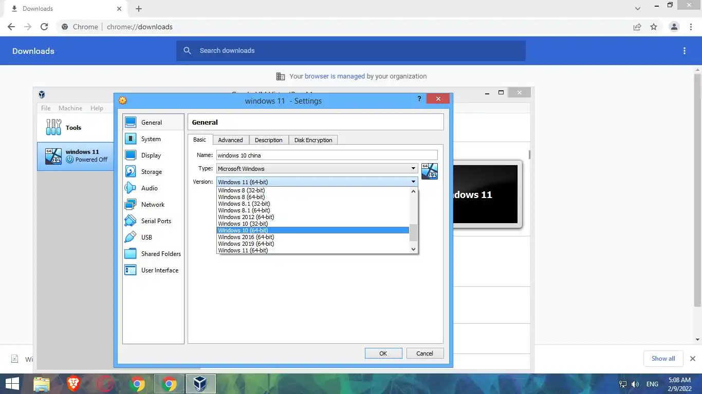The image size is (702, 394).
Task: Click the VM preview thumbnail
Action: point(487,194)
